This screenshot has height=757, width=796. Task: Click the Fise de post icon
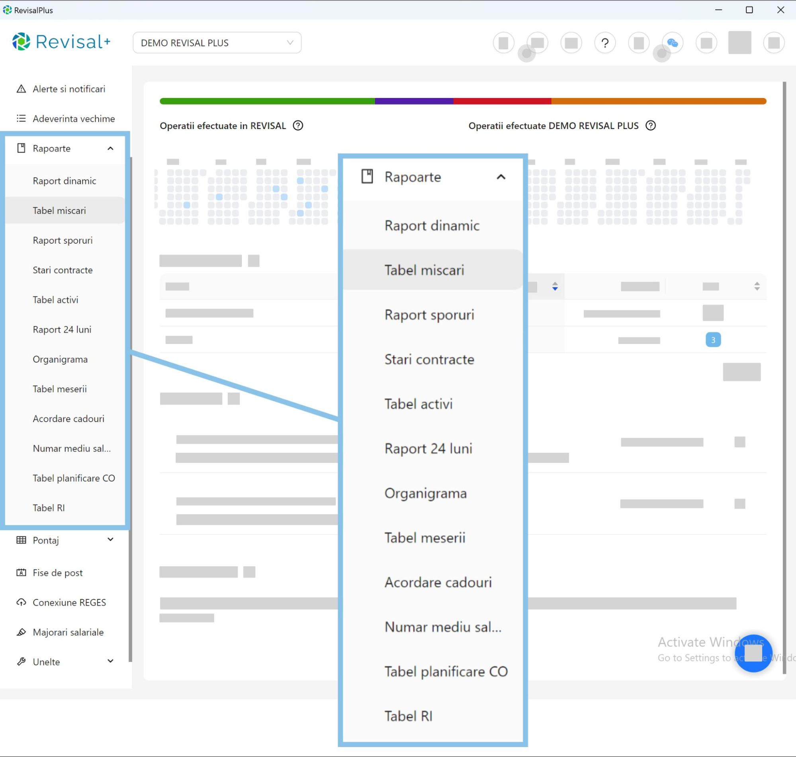(x=21, y=573)
